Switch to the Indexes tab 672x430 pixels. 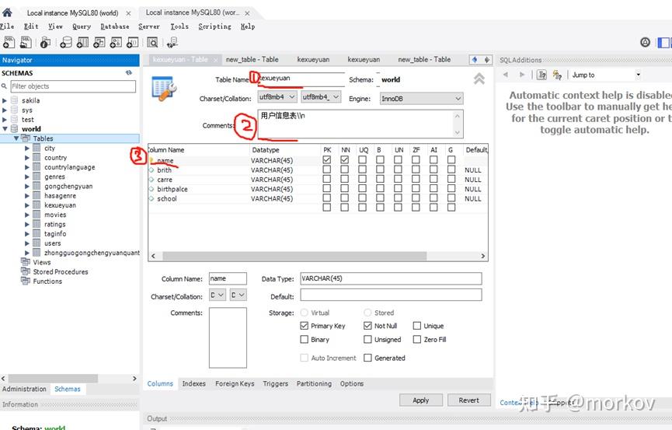193,383
